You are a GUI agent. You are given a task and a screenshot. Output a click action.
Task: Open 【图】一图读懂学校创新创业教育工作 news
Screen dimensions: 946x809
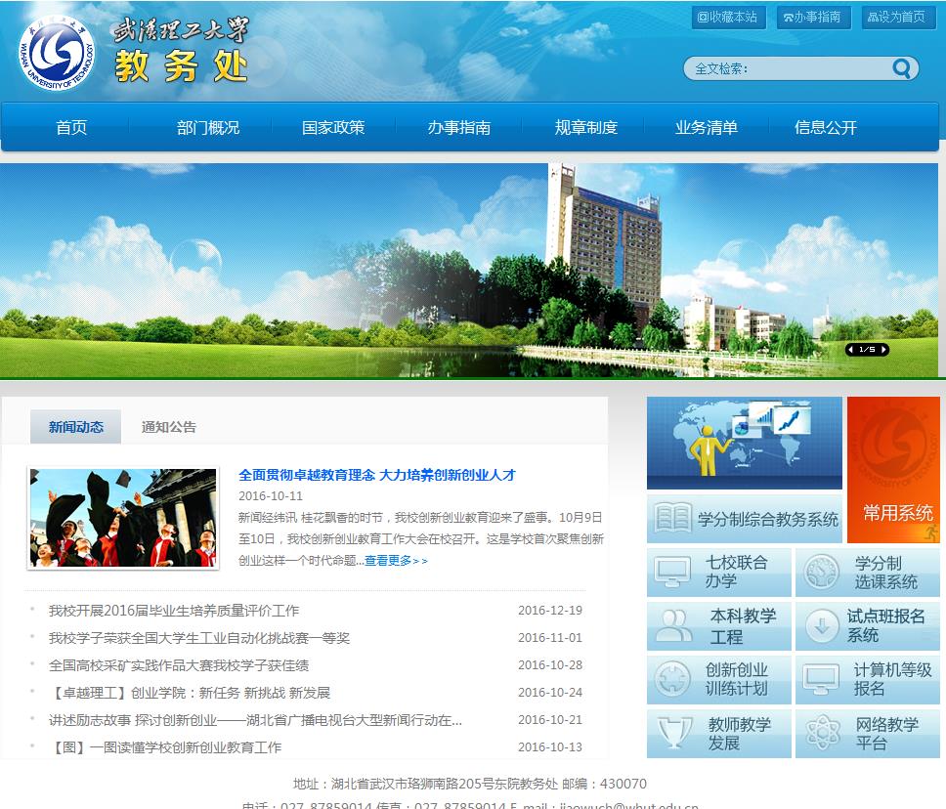165,746
